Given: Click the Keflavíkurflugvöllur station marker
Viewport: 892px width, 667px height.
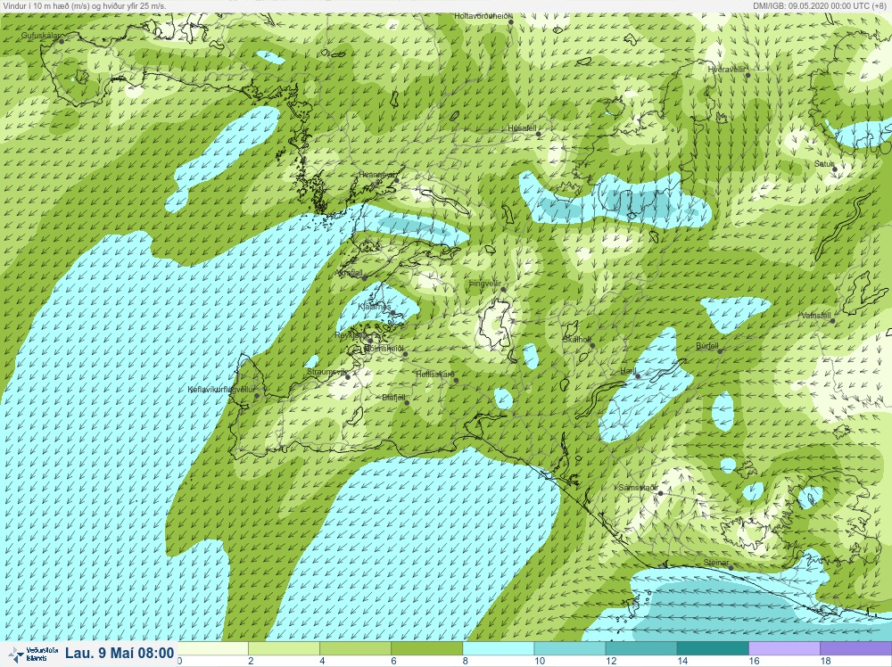Looking at the screenshot, I should pyautogui.click(x=257, y=396).
